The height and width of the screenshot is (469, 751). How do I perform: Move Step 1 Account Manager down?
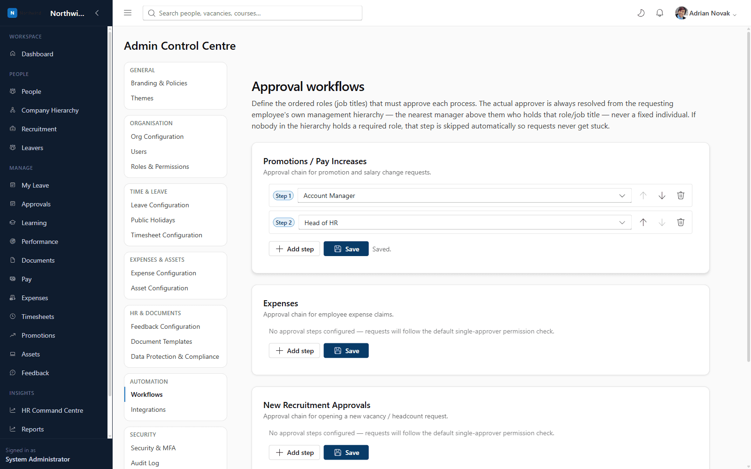pyautogui.click(x=662, y=196)
